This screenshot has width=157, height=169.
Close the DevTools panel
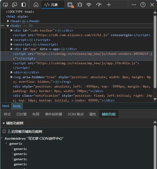click(152, 5)
